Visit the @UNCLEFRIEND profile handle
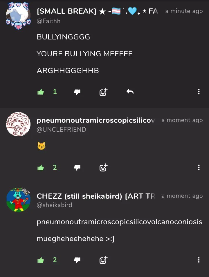Image resolution: width=209 pixels, height=277 pixels. tap(61, 129)
